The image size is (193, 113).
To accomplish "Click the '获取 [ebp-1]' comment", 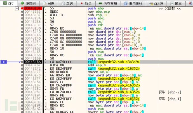I will (170, 99).
